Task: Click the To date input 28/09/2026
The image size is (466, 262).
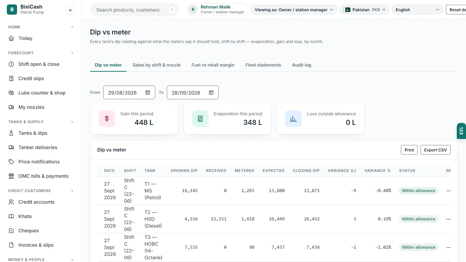Action: coord(193,92)
